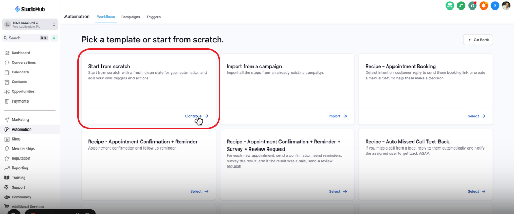Open the Support lifebuoy icon
The width and height of the screenshot is (514, 214).
tap(7, 187)
